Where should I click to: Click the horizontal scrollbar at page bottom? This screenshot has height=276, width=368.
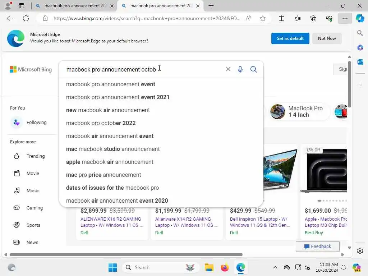tap(126, 255)
